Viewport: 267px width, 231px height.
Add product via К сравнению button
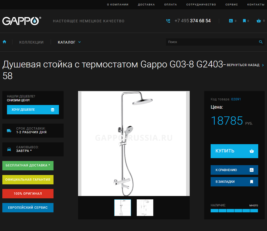point(234,170)
